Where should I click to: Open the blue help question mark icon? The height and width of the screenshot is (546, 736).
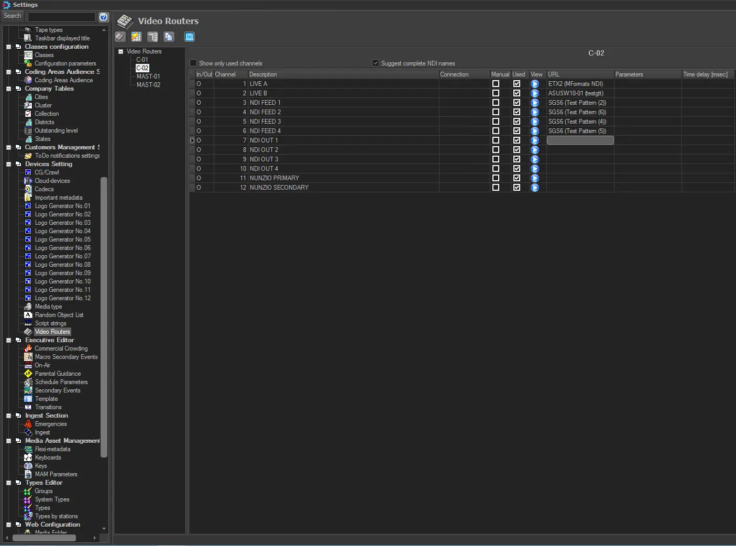104,17
